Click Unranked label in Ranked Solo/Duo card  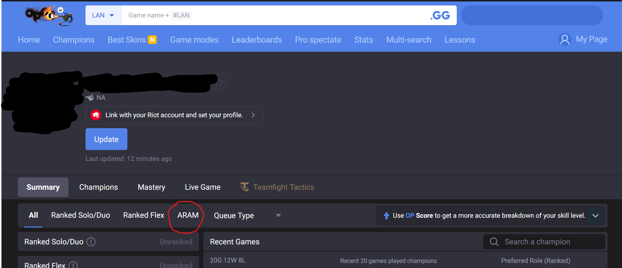point(176,242)
